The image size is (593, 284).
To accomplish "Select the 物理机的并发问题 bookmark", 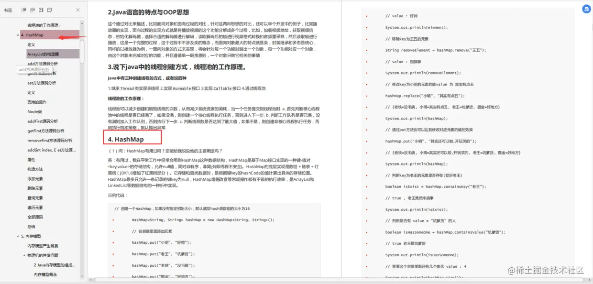I will [x=43, y=255].
